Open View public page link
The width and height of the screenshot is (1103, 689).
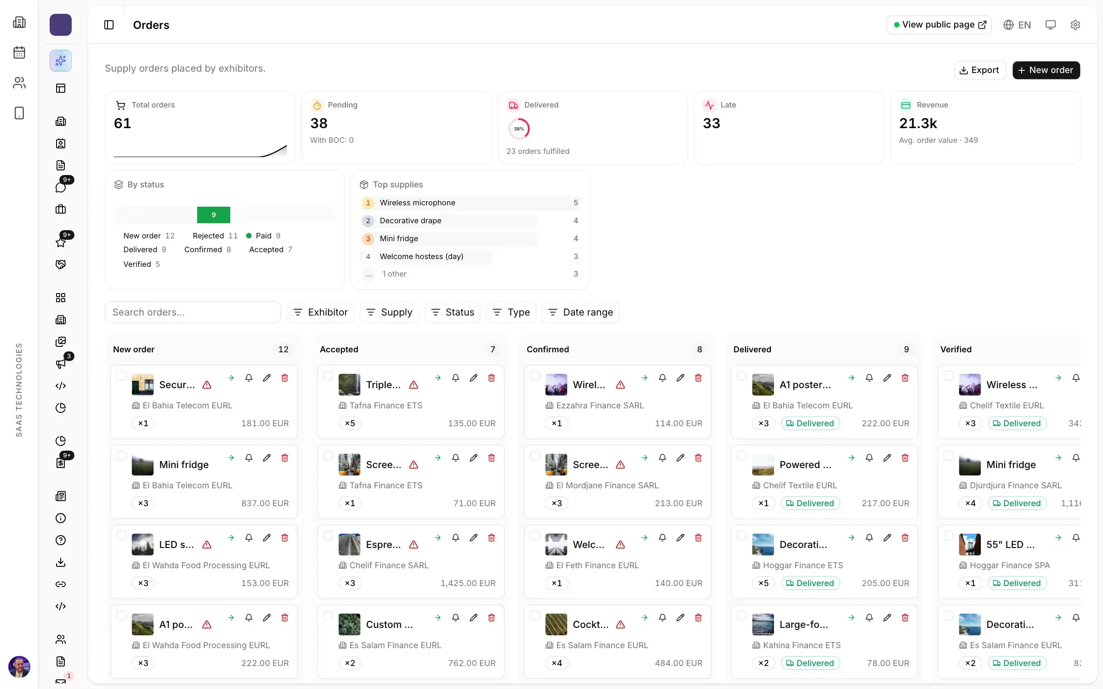pyautogui.click(x=939, y=25)
